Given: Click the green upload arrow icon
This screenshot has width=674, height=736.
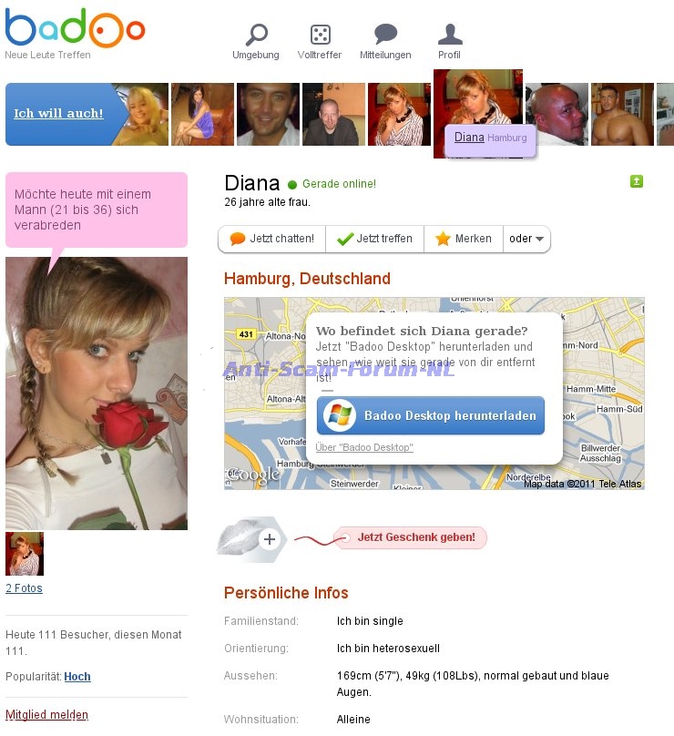Looking at the screenshot, I should [637, 181].
